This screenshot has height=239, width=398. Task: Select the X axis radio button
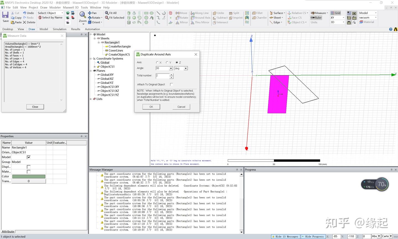(157, 63)
